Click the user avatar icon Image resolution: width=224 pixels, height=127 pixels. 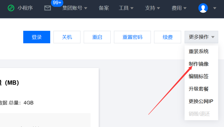pos(203,8)
